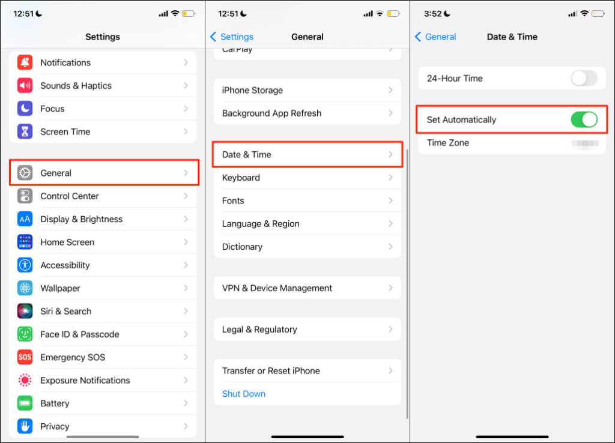Open the purple Focus moon icon
The image size is (615, 443).
(25, 109)
